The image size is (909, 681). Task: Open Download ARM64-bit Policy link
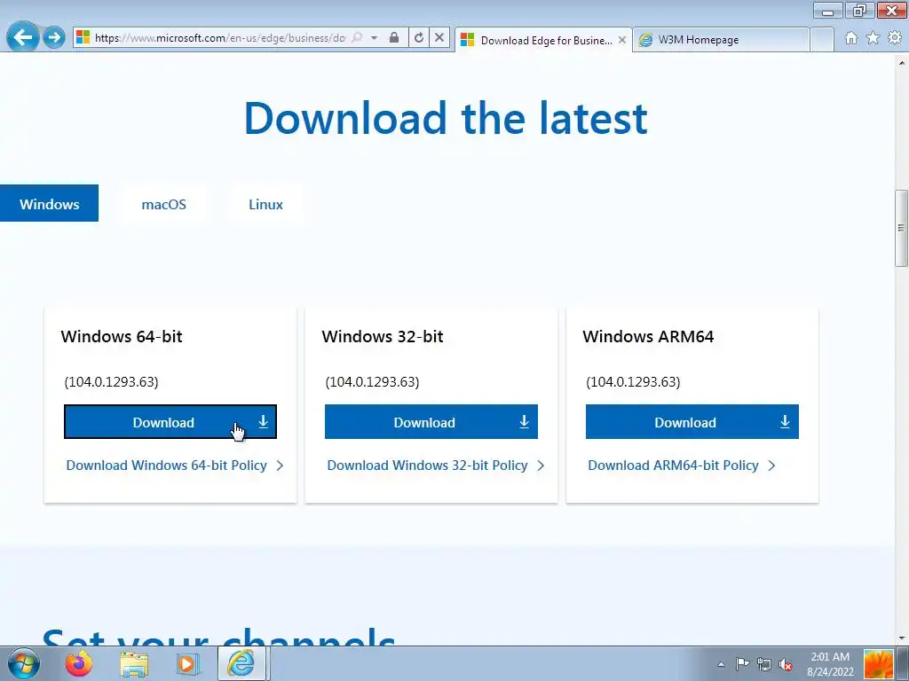[681, 466]
